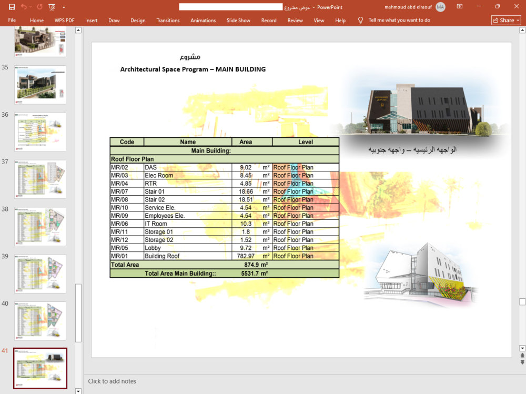Click the Level column header cell
Viewport: 526px width, 394px height.
[x=306, y=142]
